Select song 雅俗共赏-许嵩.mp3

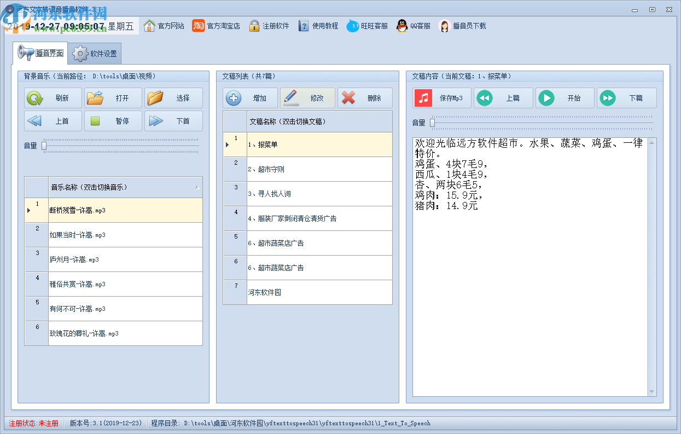tap(125, 284)
